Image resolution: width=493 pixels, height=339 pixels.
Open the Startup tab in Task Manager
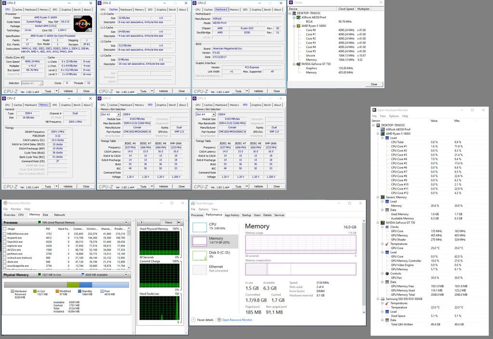click(x=246, y=215)
